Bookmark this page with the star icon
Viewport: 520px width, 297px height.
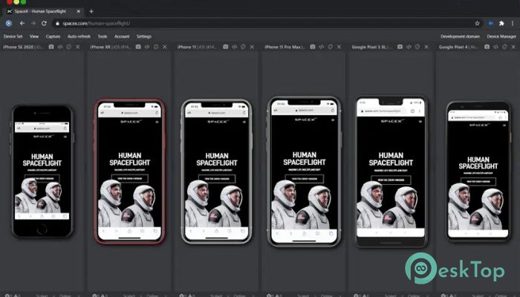pos(477,23)
